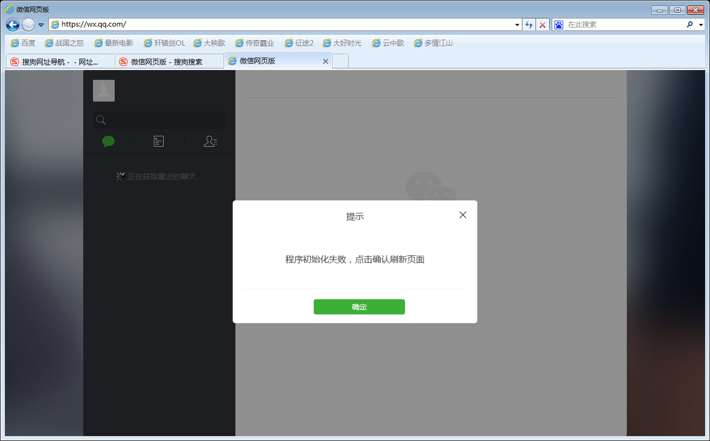Select the green chat bubble tab icon

click(x=108, y=142)
